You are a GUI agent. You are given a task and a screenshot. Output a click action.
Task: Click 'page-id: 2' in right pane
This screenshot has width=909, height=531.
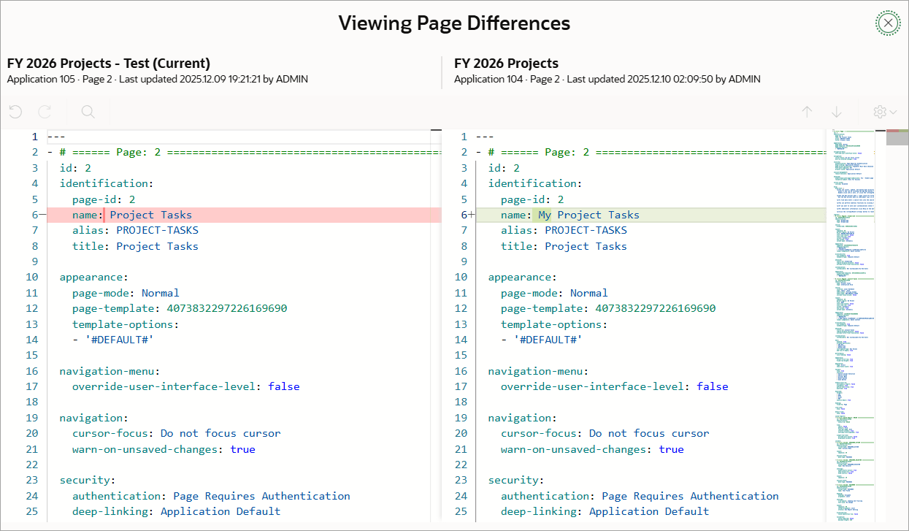point(532,199)
